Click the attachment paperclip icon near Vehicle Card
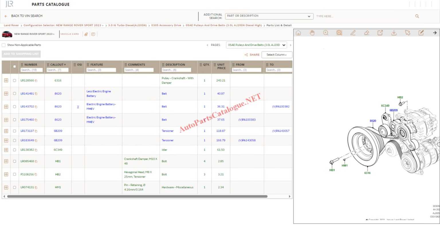The width and height of the screenshot is (440, 226). (x=87, y=34)
